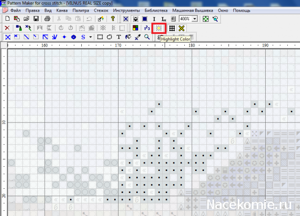
Task: Click the Highlight Color toolbar icon
Action: [160, 28]
